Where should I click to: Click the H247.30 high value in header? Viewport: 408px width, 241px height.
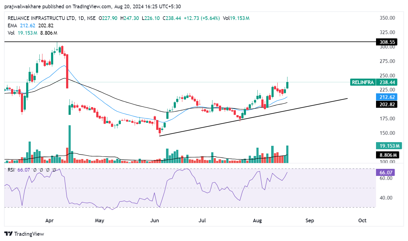click(x=129, y=18)
